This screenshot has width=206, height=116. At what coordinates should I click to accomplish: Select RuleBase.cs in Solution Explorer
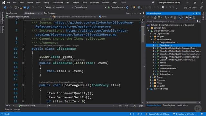164,71
